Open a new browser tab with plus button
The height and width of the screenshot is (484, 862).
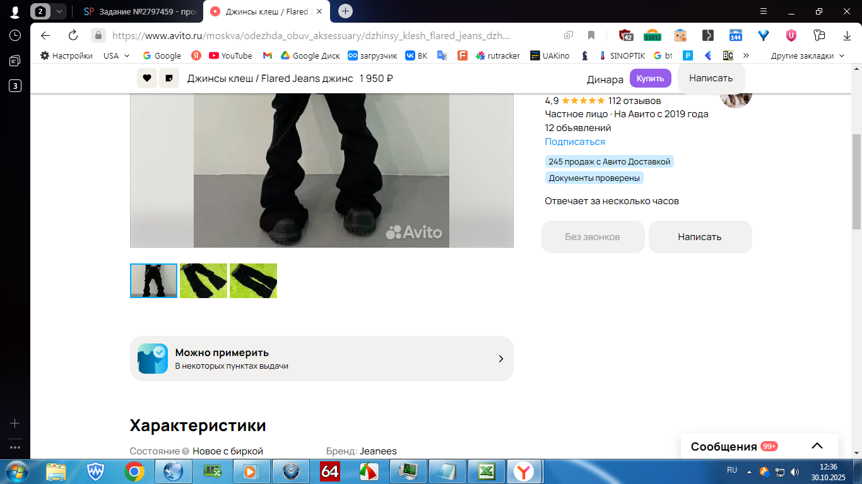[345, 11]
